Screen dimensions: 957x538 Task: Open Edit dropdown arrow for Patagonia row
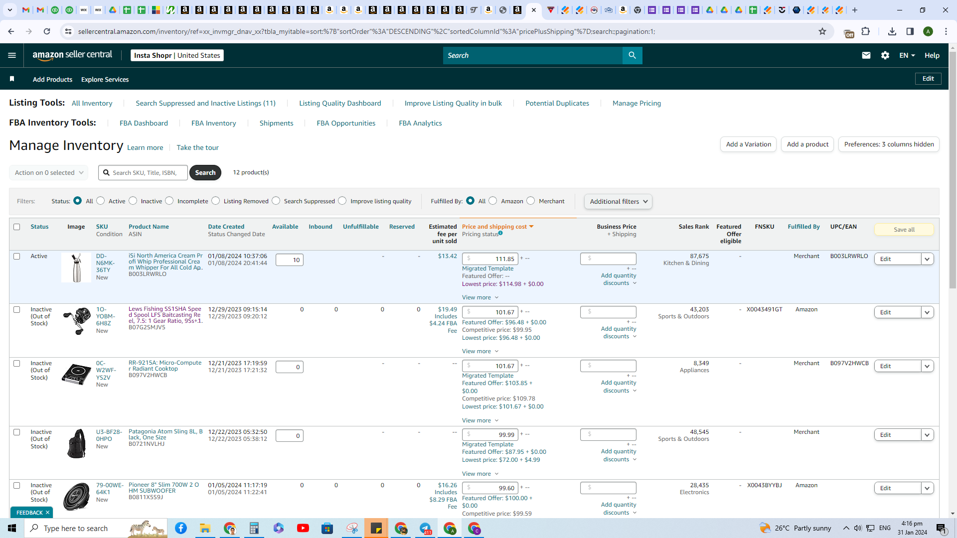coord(927,435)
